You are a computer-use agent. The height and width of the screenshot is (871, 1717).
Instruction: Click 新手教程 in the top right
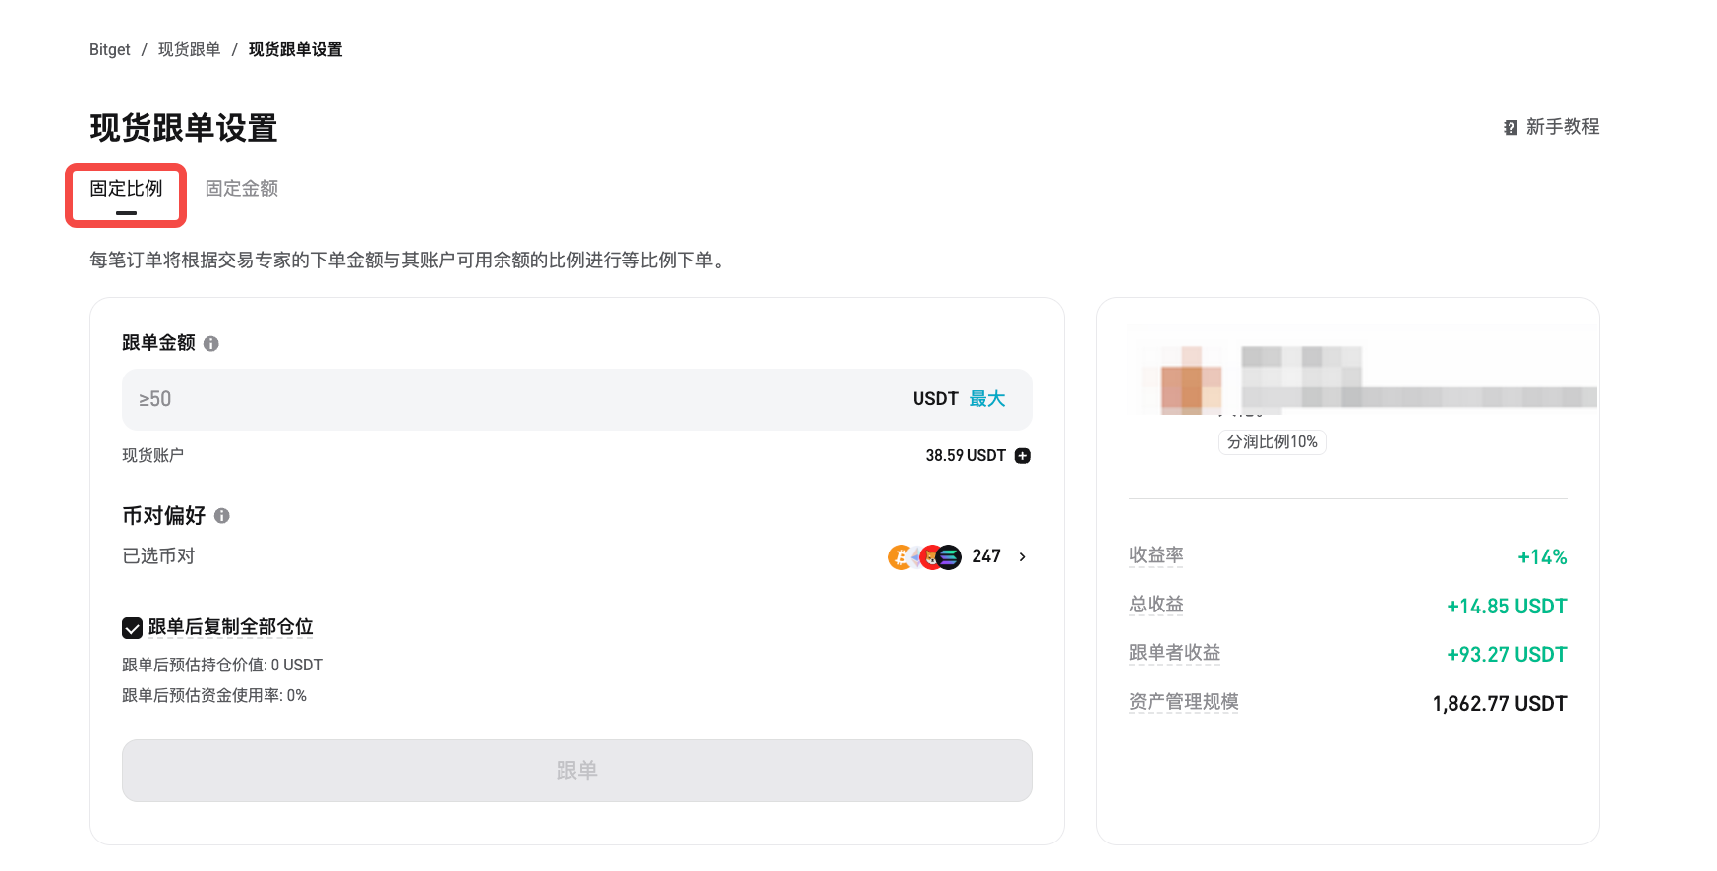tap(1562, 127)
